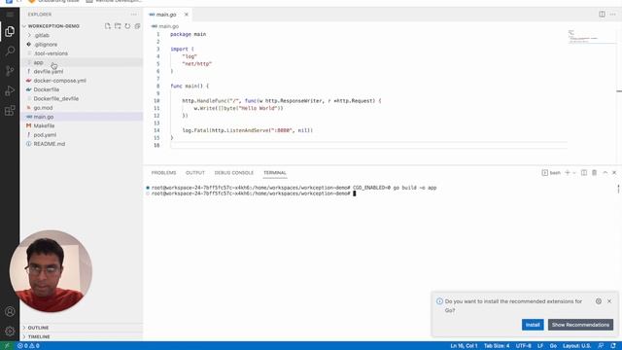The width and height of the screenshot is (622, 350).
Task: Open docker-compose.yml in explorer
Action: click(82, 81)
